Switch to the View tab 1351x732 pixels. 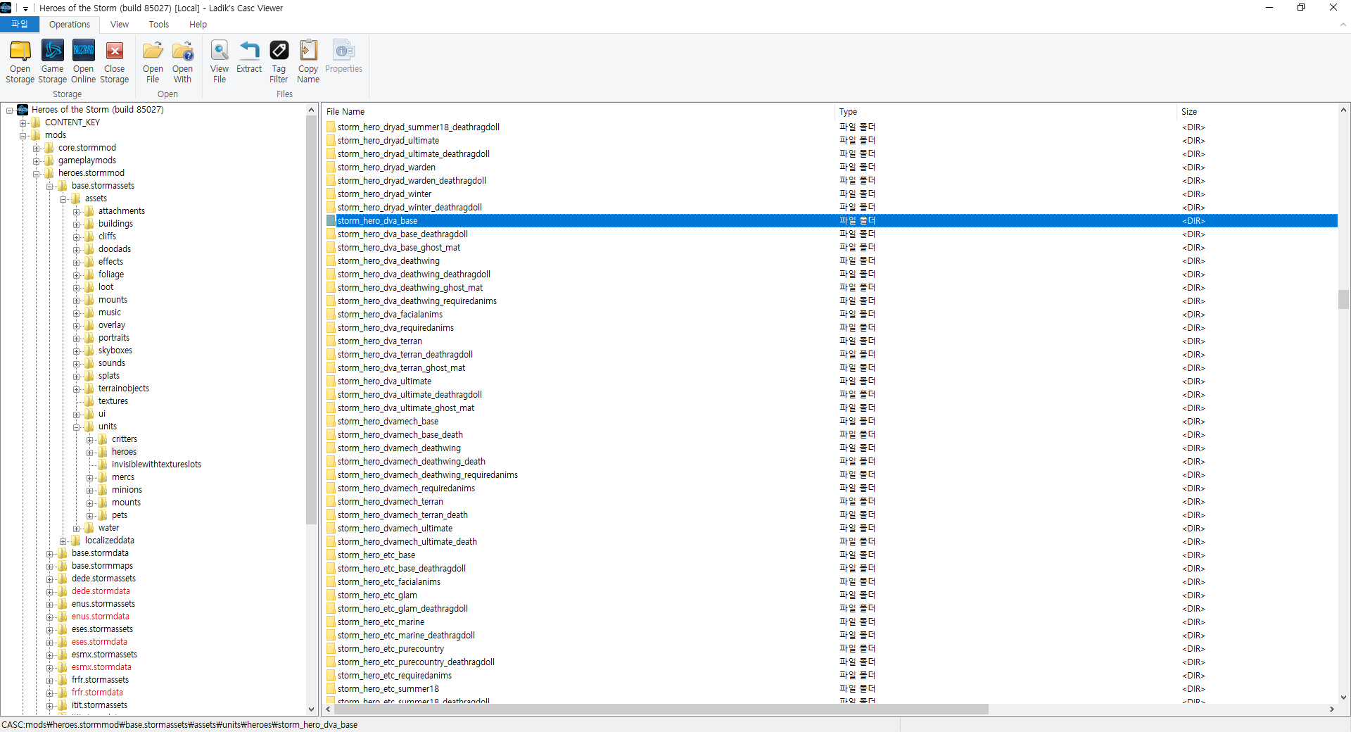click(x=120, y=25)
